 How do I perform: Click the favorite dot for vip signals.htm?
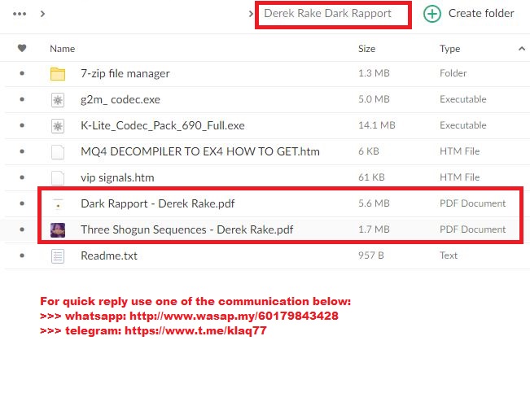(x=22, y=177)
